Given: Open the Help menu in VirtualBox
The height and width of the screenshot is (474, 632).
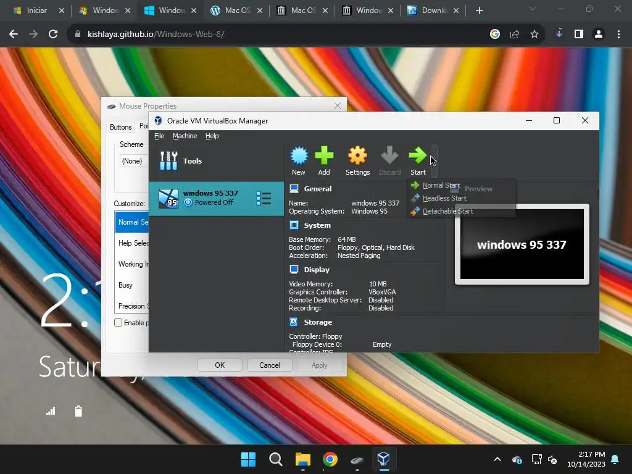Looking at the screenshot, I should coord(212,136).
